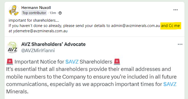Click the 'Important Notice for' tweet heading
This screenshot has height=99, width=188.
pos(39,62)
